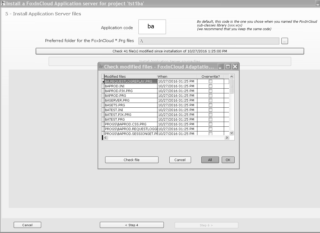This screenshot has height=233, width=320.
Task: Click the 'Preferred folder for the FoxInCloud' label
Action: [x=90, y=41]
